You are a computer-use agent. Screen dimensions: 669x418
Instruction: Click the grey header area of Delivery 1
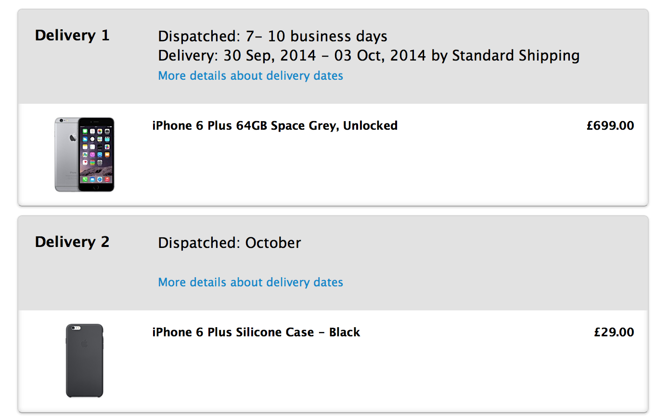pos(333,57)
